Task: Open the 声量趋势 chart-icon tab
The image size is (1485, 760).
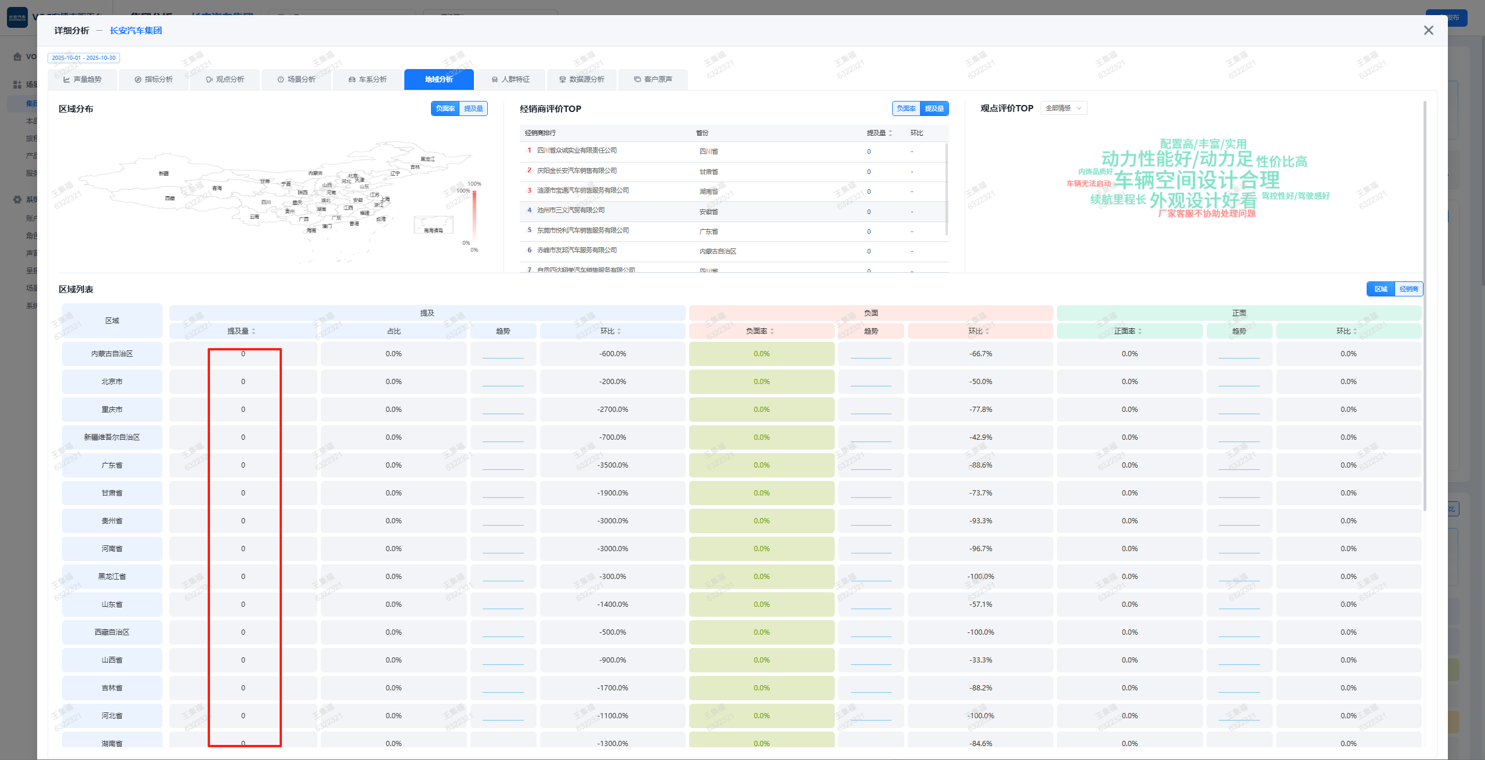Action: click(x=67, y=79)
